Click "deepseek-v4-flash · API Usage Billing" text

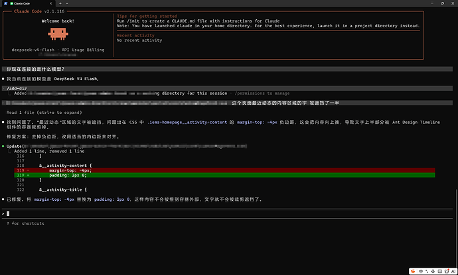pyautogui.click(x=58, y=50)
